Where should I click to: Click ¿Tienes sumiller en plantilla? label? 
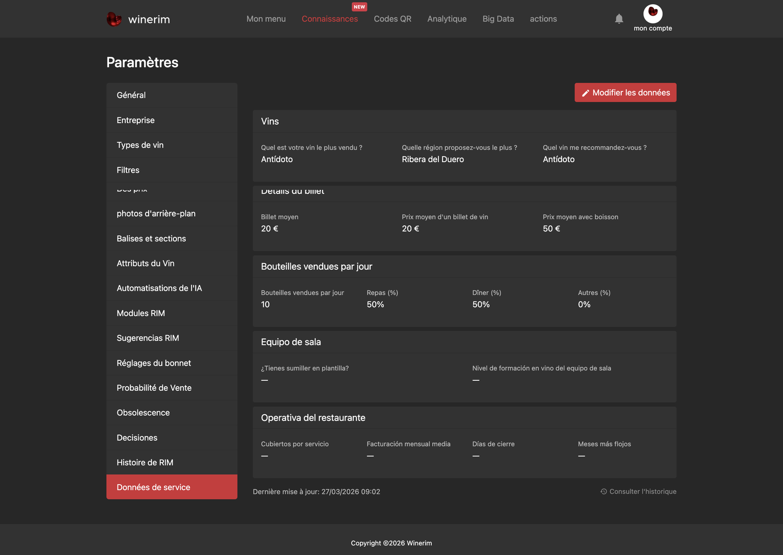pos(305,368)
